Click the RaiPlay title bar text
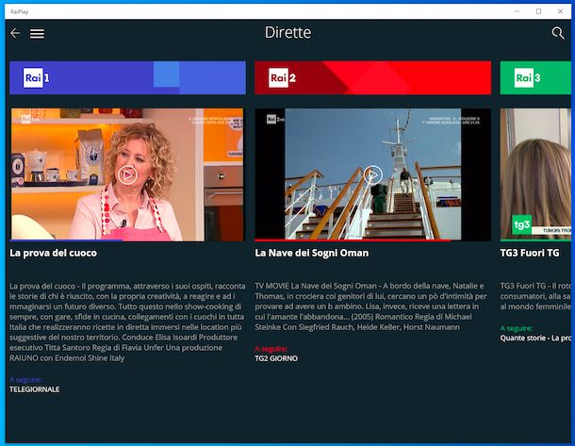Viewport: 575px width, 446px height. click(x=19, y=11)
